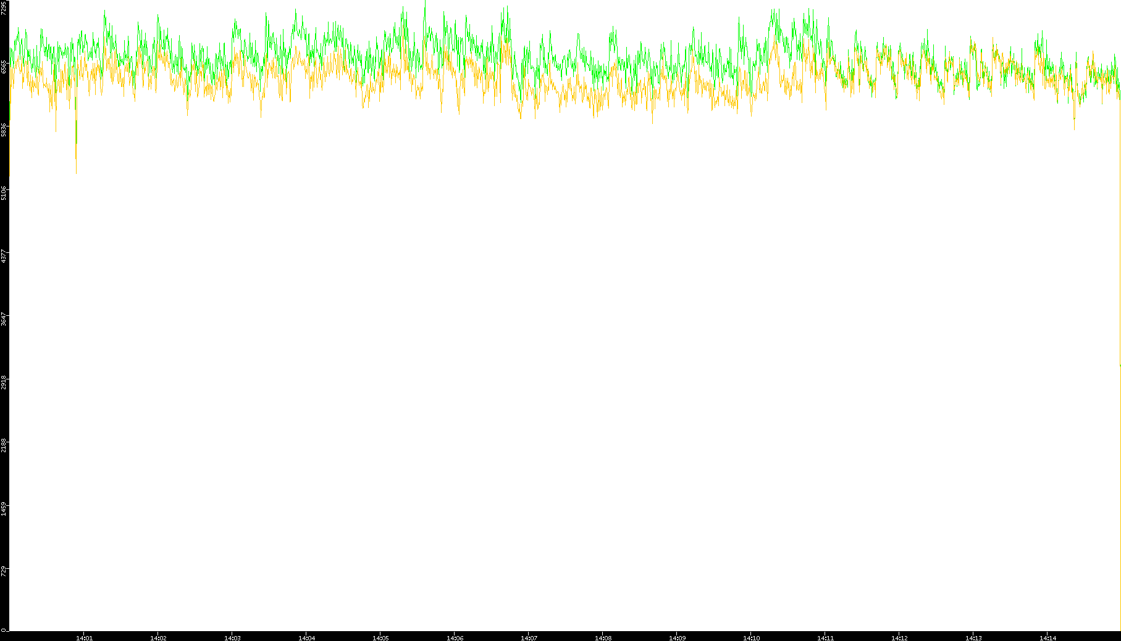Image resolution: width=1121 pixels, height=641 pixels.
Task: Select the 14:11 time axis label
Action: click(x=825, y=638)
